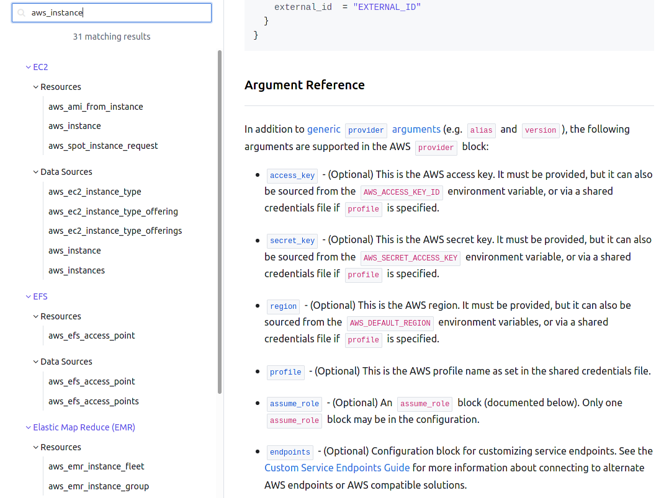Collapse the Elastic Map Reduce (EMR) section
This screenshot has height=498, width=669.
pyautogui.click(x=28, y=427)
